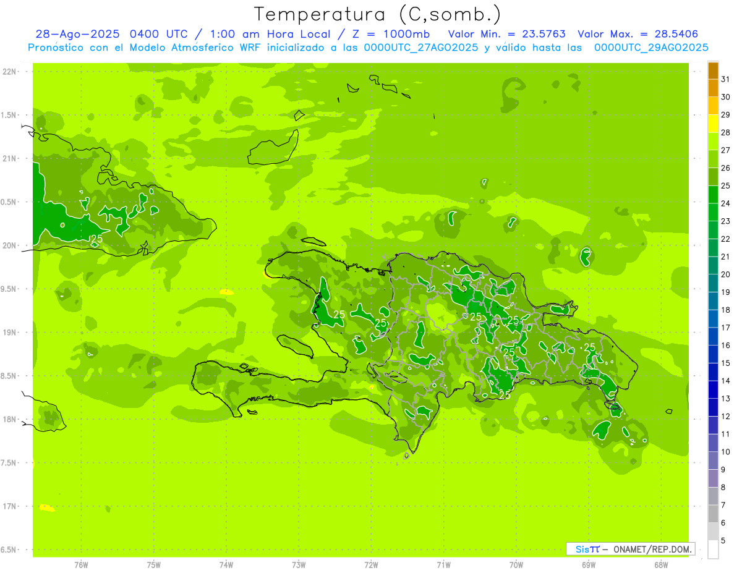Pick the yellow swatch between 28 and 29
The image size is (742, 573).
pos(713,124)
